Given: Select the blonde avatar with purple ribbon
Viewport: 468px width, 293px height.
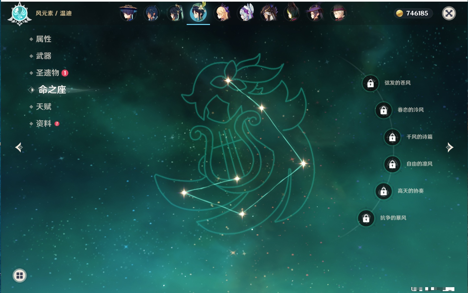Looking at the screenshot, I should click(x=223, y=13).
